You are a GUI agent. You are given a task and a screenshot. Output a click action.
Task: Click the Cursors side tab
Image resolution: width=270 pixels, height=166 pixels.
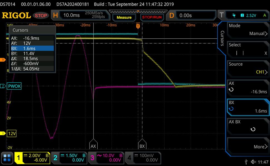pos(222,38)
